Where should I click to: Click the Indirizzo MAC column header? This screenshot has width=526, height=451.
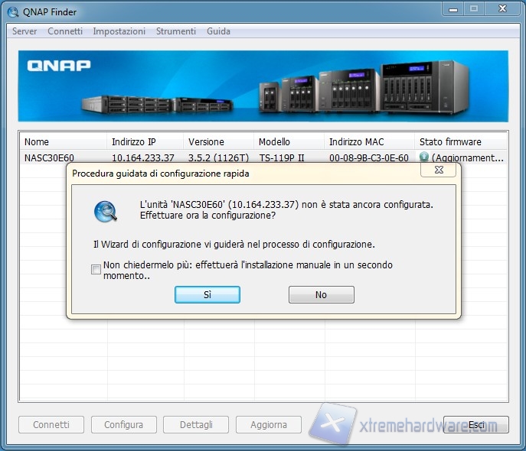[x=369, y=141]
